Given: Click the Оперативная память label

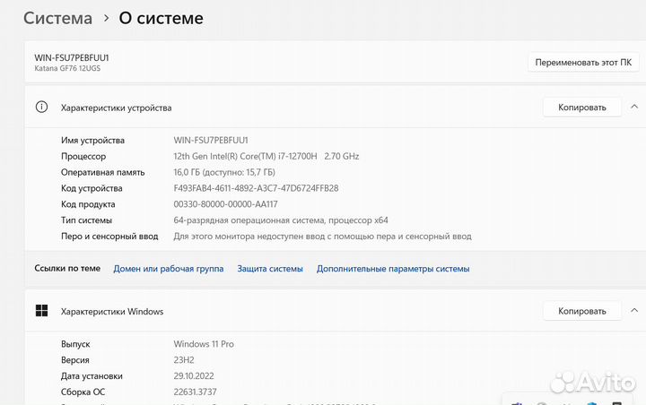Looking at the screenshot, I should pos(102,172).
